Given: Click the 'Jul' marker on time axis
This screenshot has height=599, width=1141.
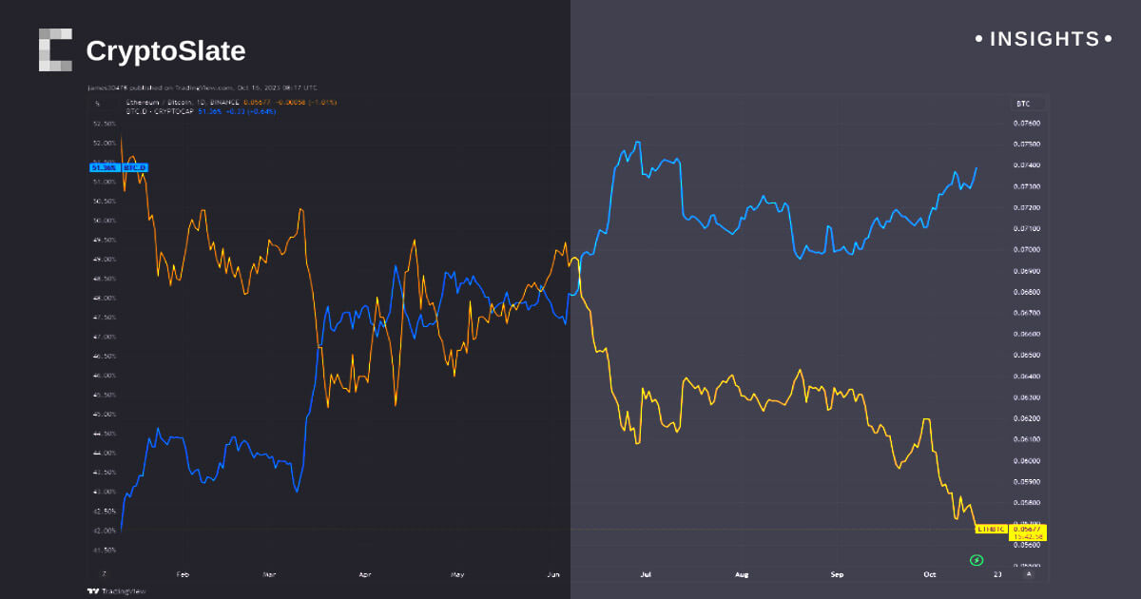Looking at the screenshot, I should [647, 574].
